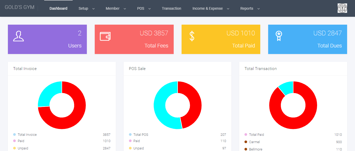The width and height of the screenshot is (355, 151).
Task: Expand the POS dropdown chevron
Action: coord(149,9)
